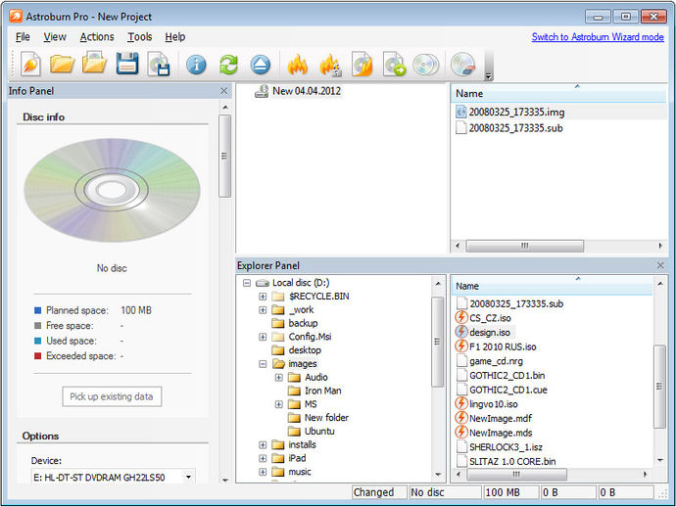Close the Explorer Panel
Screen dimensions: 676x507
pyautogui.click(x=660, y=265)
